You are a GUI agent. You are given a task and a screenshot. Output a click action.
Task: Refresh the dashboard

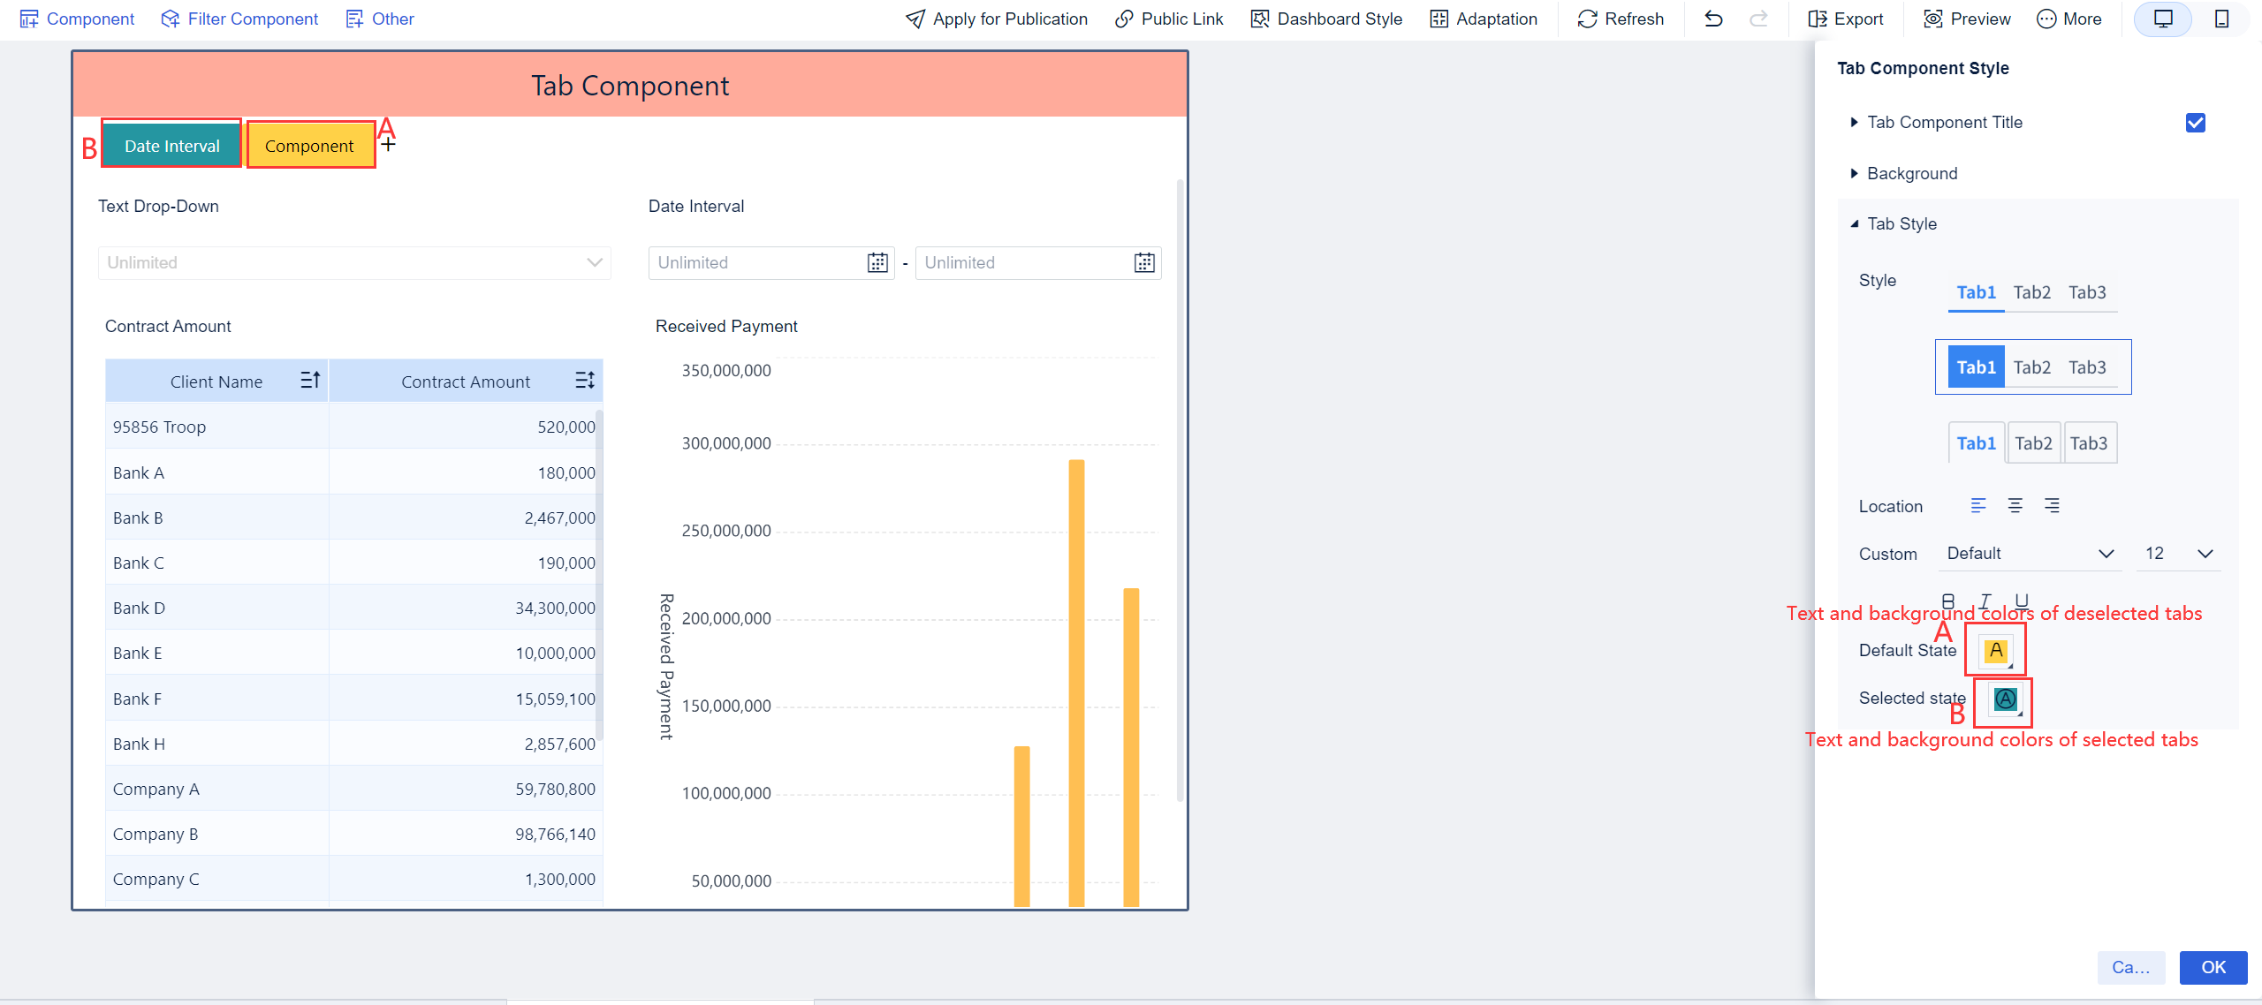coord(1587,19)
